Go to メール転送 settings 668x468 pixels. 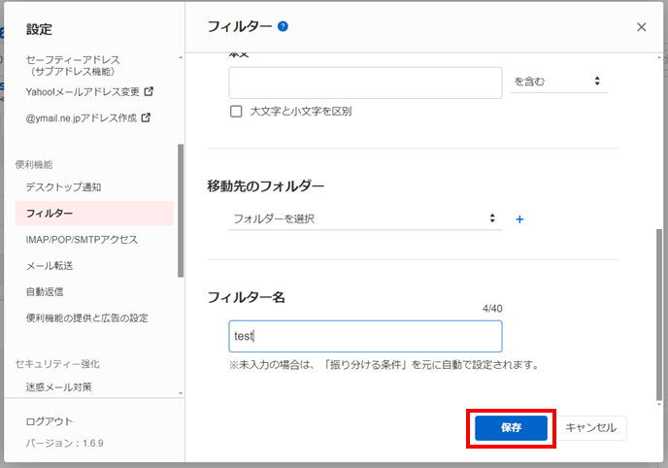click(x=50, y=265)
